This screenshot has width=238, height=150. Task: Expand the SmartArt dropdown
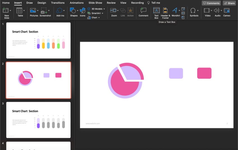coord(102,13)
